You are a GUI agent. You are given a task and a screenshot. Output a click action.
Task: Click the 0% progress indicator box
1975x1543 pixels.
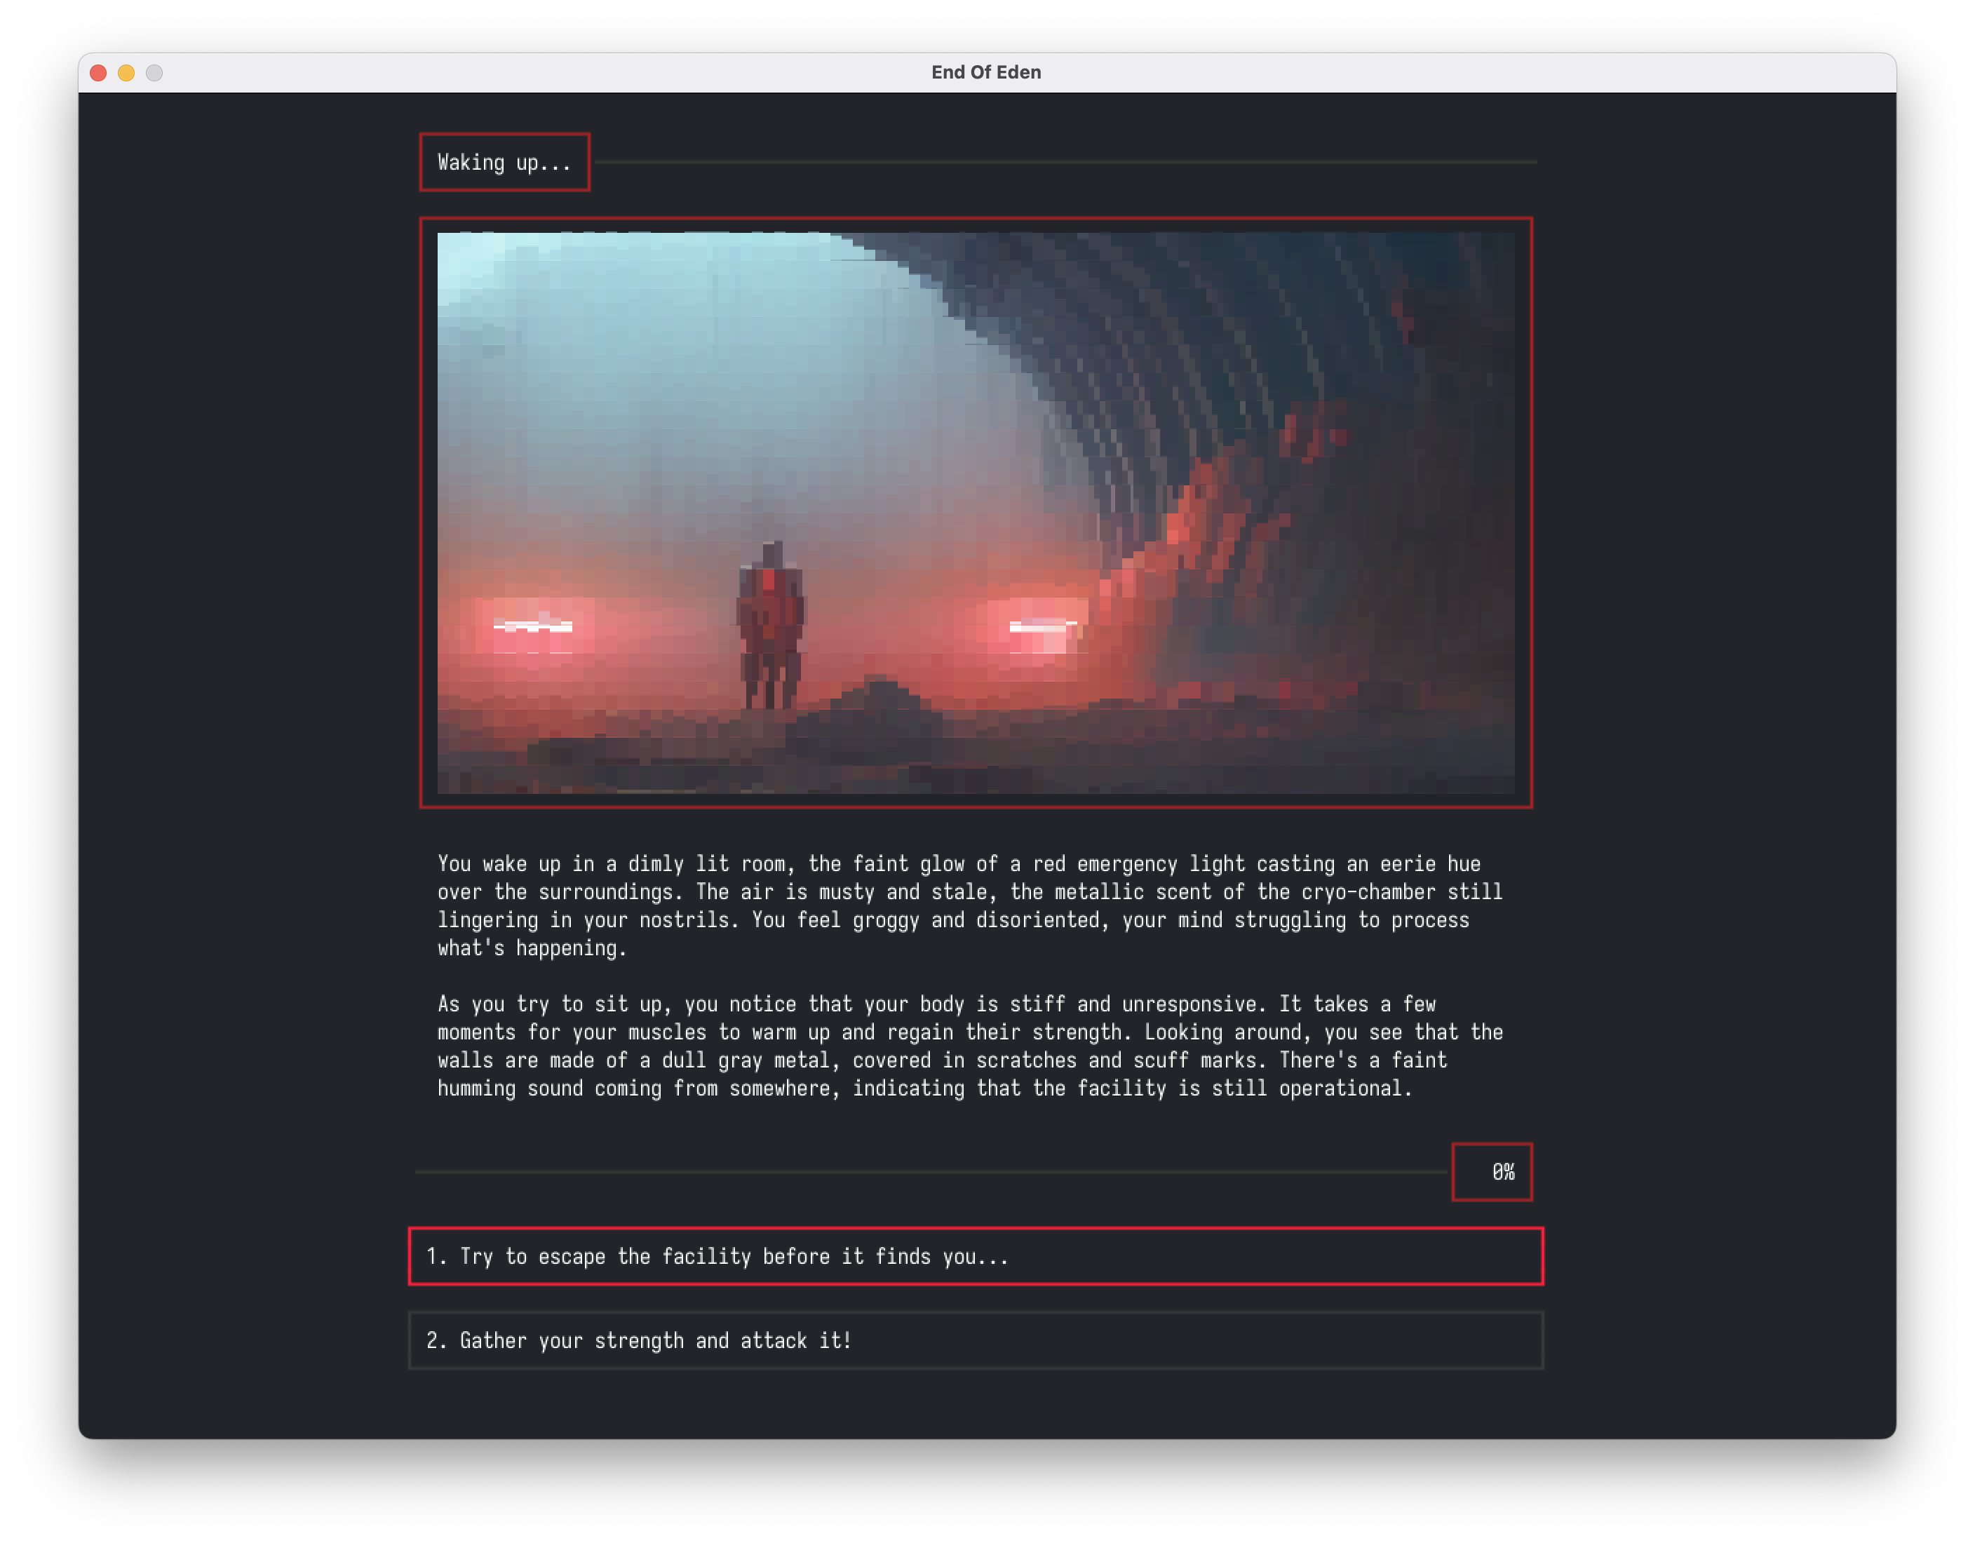[x=1491, y=1172]
